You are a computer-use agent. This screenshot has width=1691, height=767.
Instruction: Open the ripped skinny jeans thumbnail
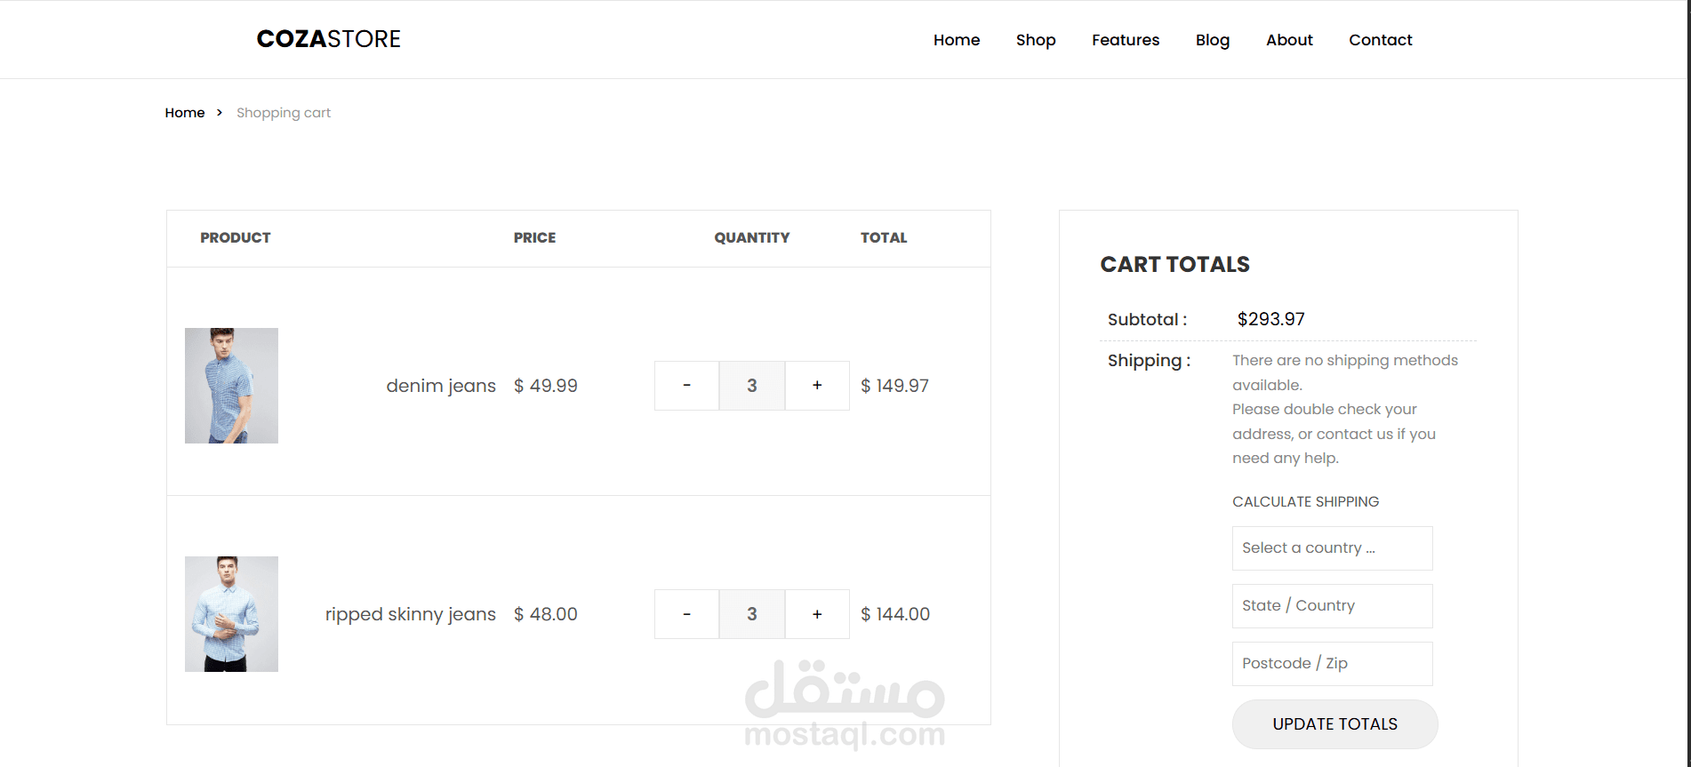pyautogui.click(x=231, y=614)
